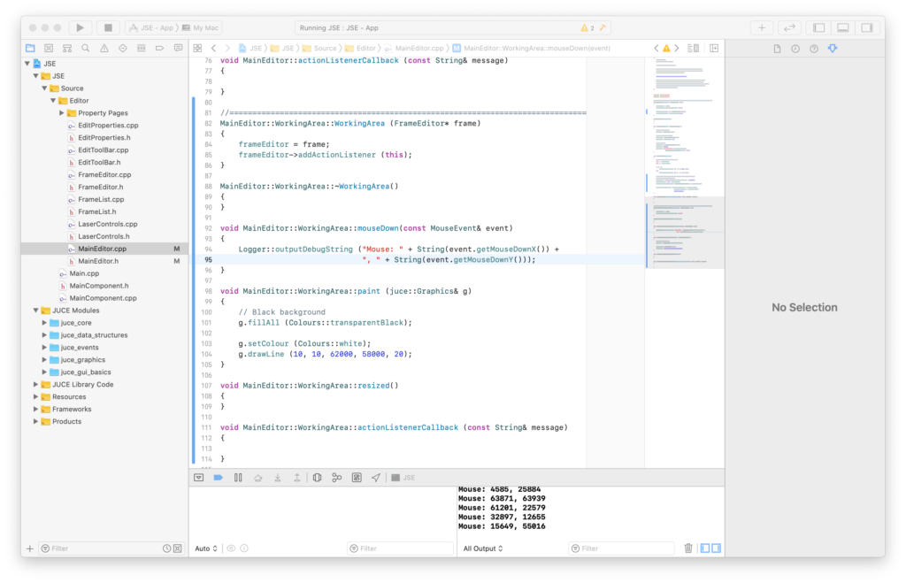Click Simulate Location arrow icon
Screen dimensions: 906x583
(376, 478)
